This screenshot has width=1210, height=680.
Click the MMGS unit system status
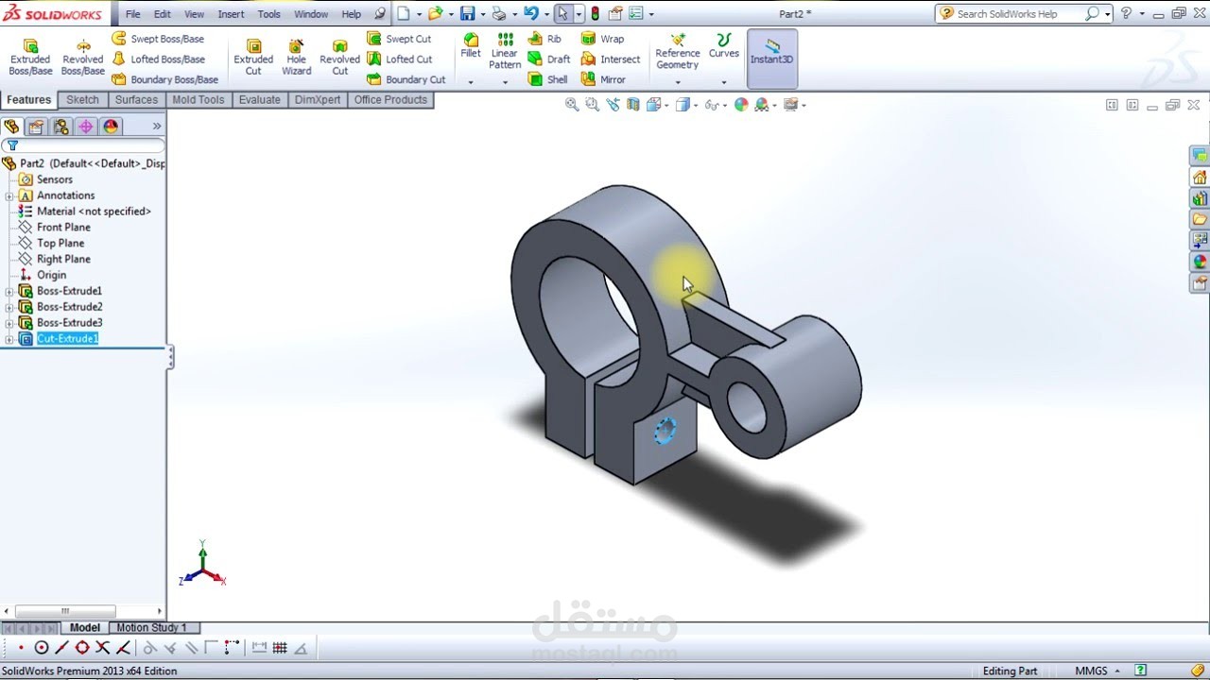click(1092, 671)
